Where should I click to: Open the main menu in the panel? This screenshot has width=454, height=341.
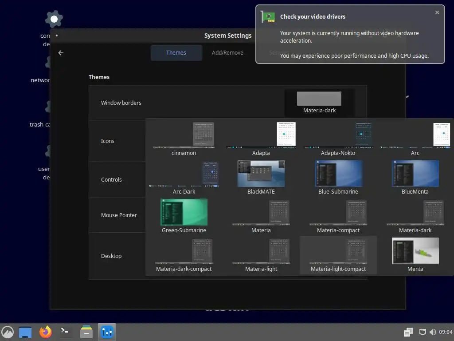8,332
